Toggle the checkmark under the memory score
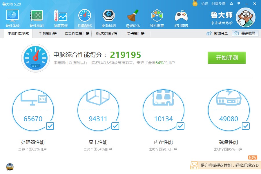 coord(180,126)
